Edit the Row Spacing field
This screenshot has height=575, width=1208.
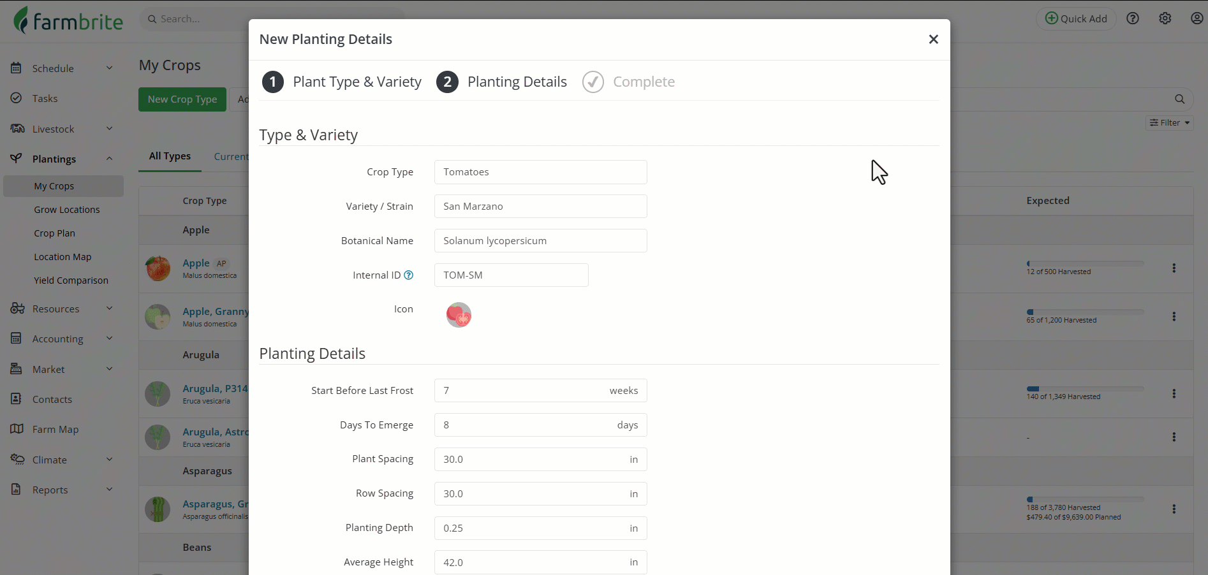(541, 494)
